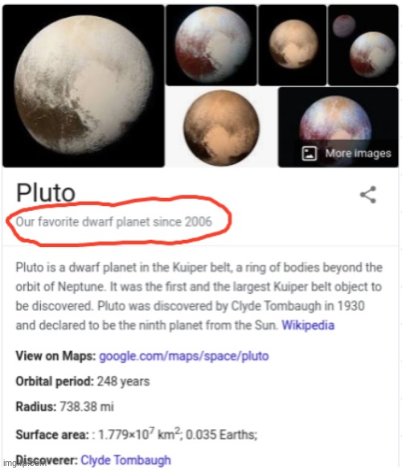Open the small tan Pluto thumbnail on black

coord(293,45)
